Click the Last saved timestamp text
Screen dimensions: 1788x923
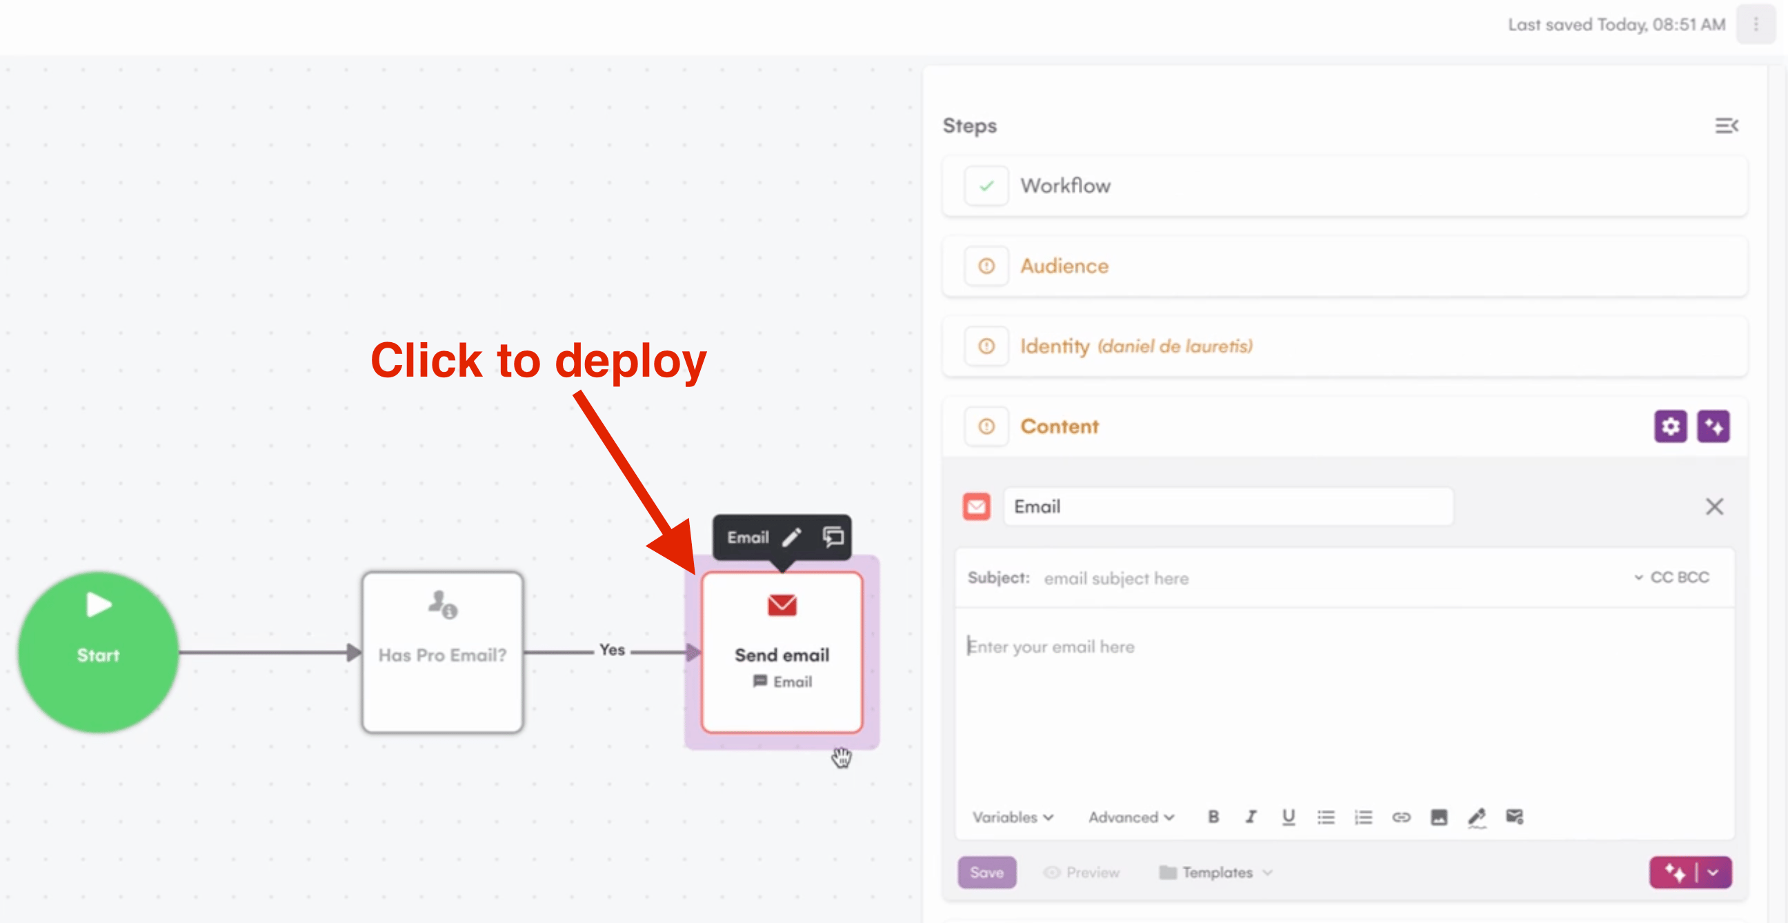click(1616, 25)
